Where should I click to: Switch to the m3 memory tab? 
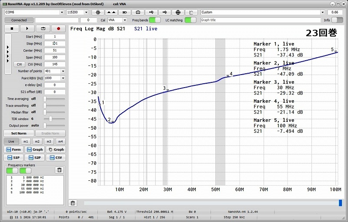tap(49, 141)
